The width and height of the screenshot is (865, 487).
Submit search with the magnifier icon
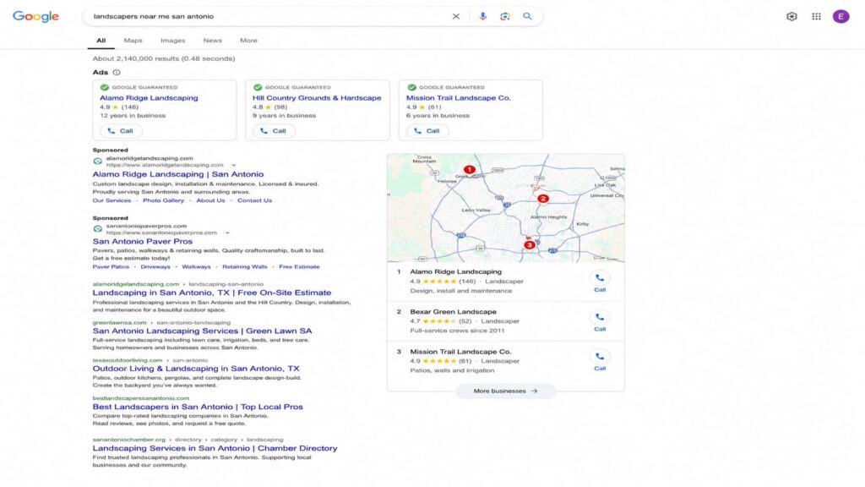(x=527, y=17)
